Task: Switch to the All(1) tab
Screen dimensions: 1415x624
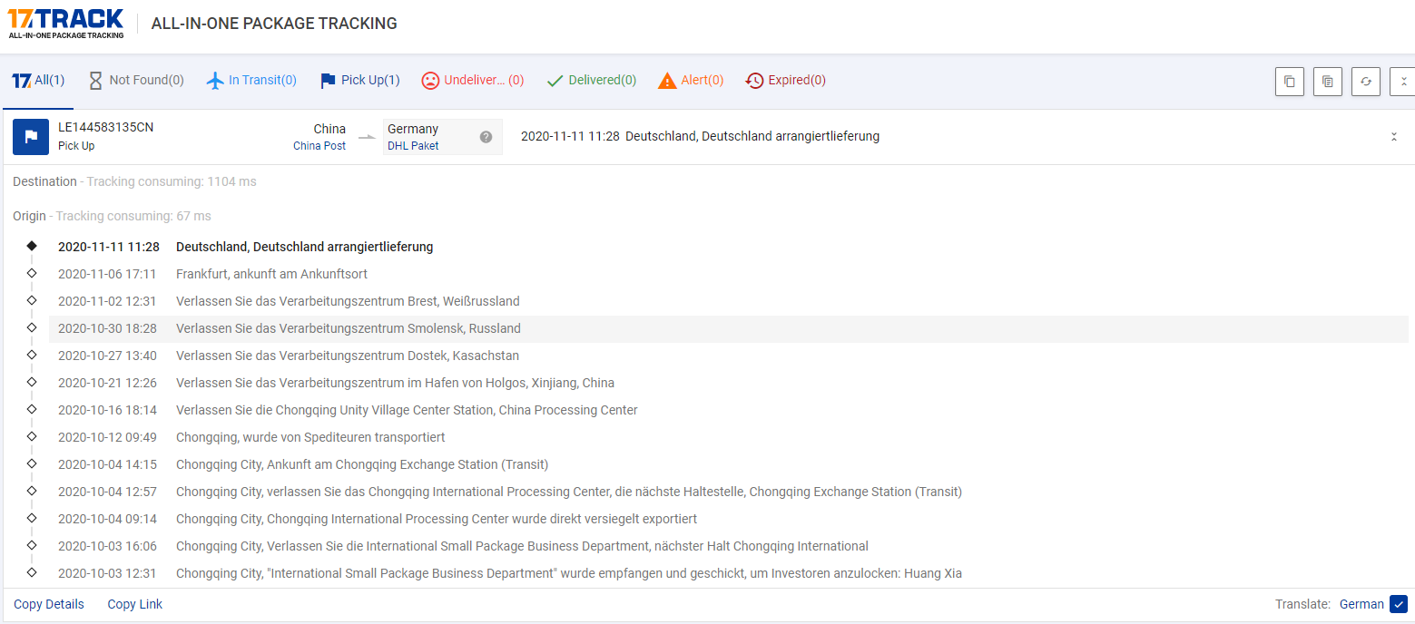Action: (38, 80)
